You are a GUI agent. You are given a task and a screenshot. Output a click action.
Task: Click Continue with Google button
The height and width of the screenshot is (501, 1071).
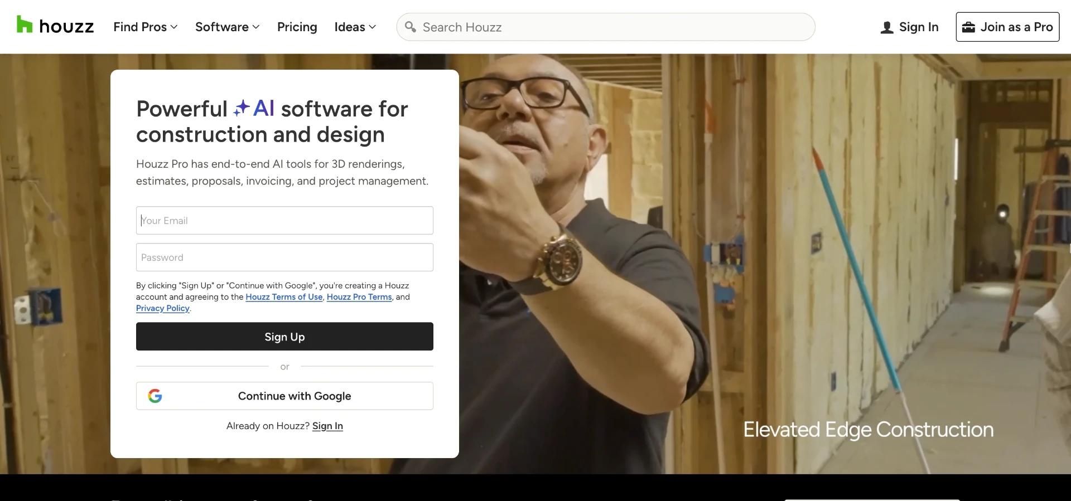(284, 396)
